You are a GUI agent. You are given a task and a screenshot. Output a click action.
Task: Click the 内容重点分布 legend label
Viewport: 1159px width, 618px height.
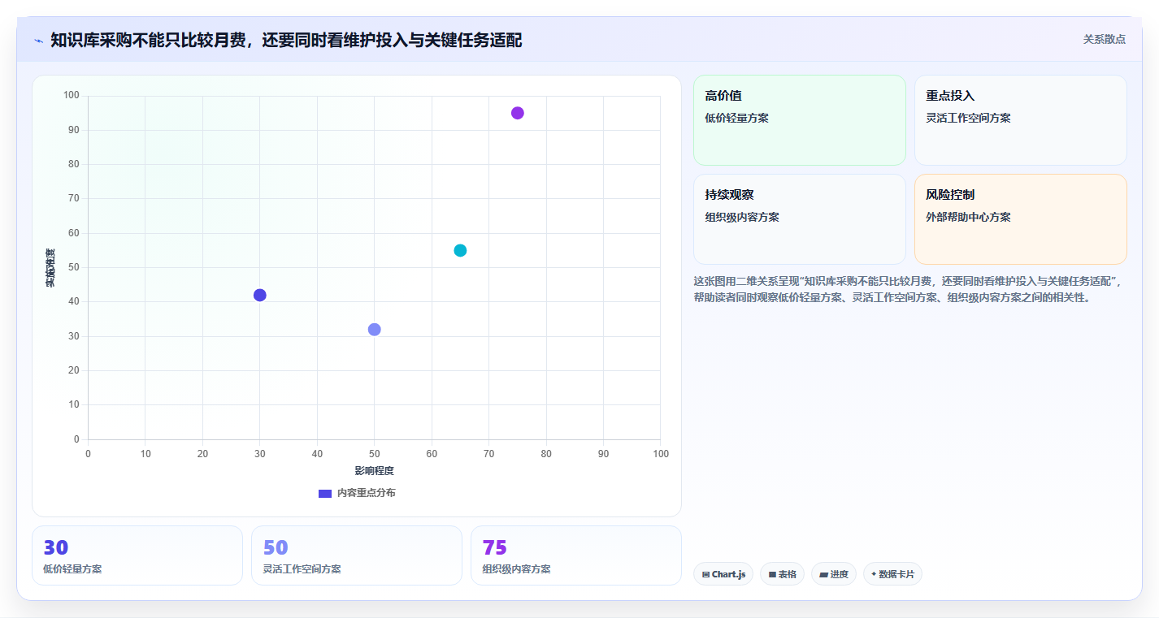[367, 493]
